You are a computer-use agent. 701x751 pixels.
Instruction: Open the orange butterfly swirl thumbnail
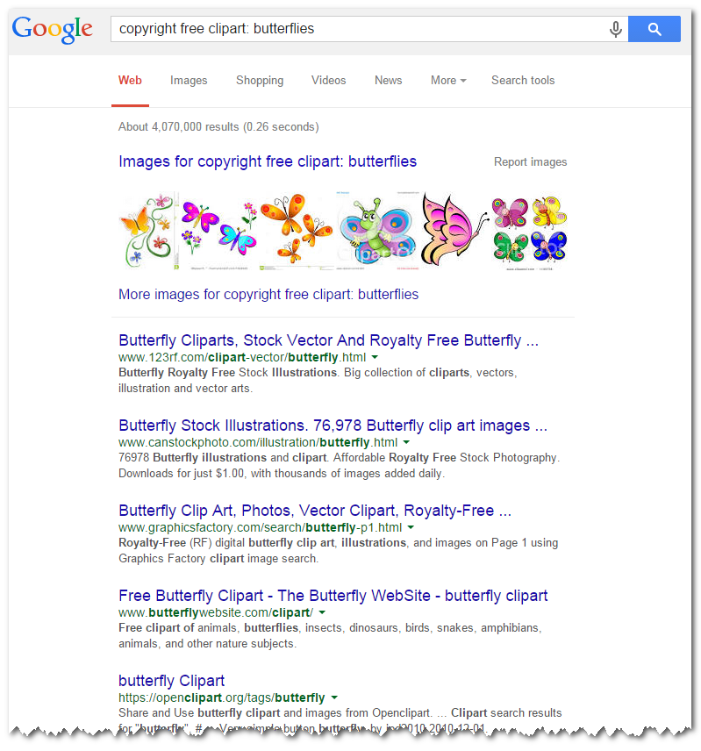pyautogui.click(x=147, y=232)
